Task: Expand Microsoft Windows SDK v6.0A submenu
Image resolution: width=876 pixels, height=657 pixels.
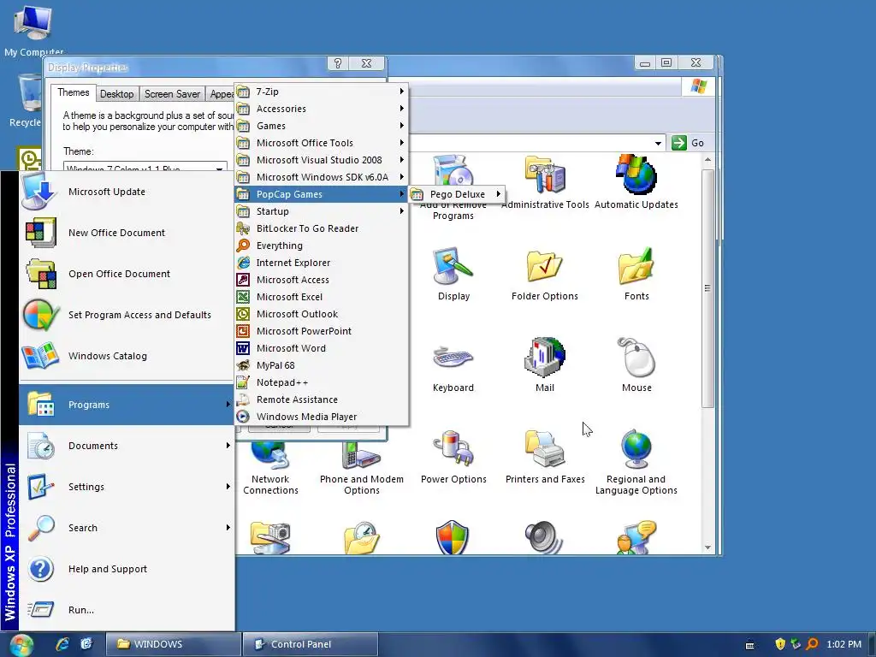Action: pyautogui.click(x=322, y=177)
